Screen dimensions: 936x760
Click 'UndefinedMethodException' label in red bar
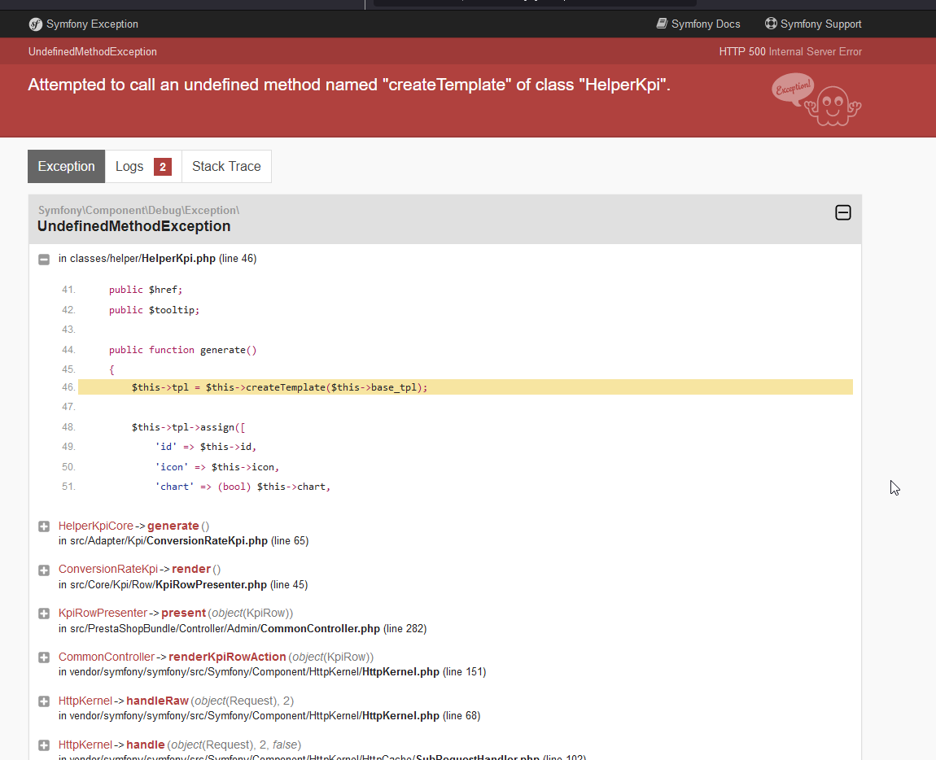pyautogui.click(x=93, y=52)
